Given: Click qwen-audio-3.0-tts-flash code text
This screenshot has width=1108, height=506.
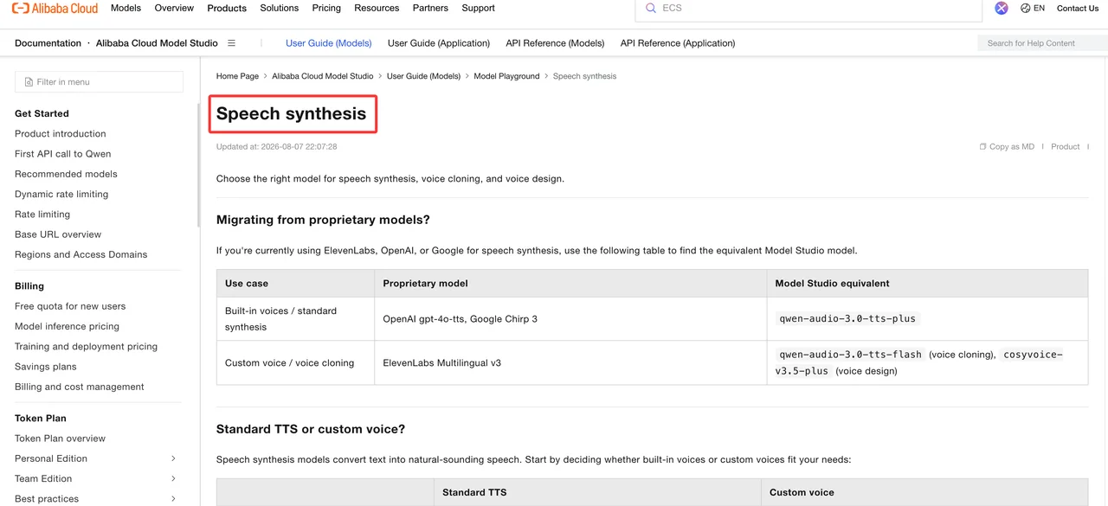Looking at the screenshot, I should [850, 355].
